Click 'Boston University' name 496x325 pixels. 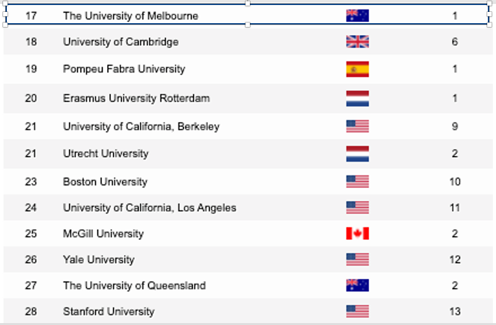coord(105,182)
